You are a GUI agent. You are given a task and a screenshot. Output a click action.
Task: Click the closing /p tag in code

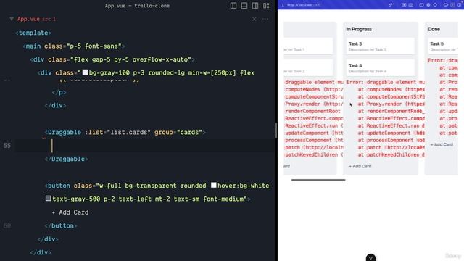[x=59, y=92]
